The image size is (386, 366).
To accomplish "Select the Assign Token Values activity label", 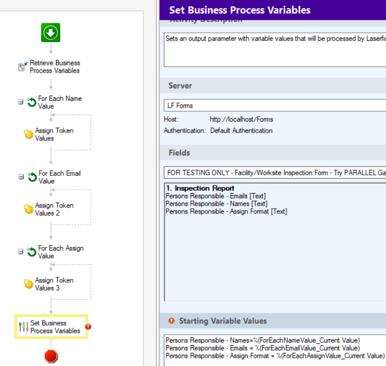I will click(54, 134).
